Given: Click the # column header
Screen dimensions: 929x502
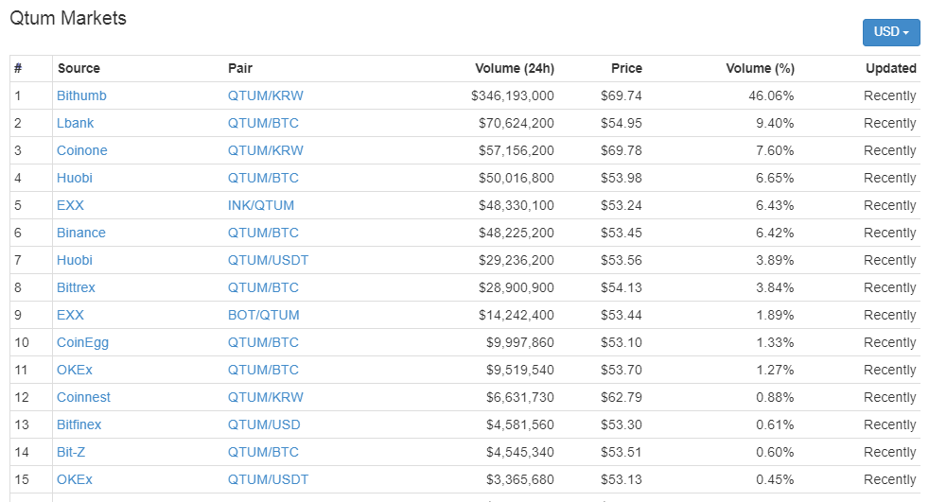Looking at the screenshot, I should click(x=18, y=69).
